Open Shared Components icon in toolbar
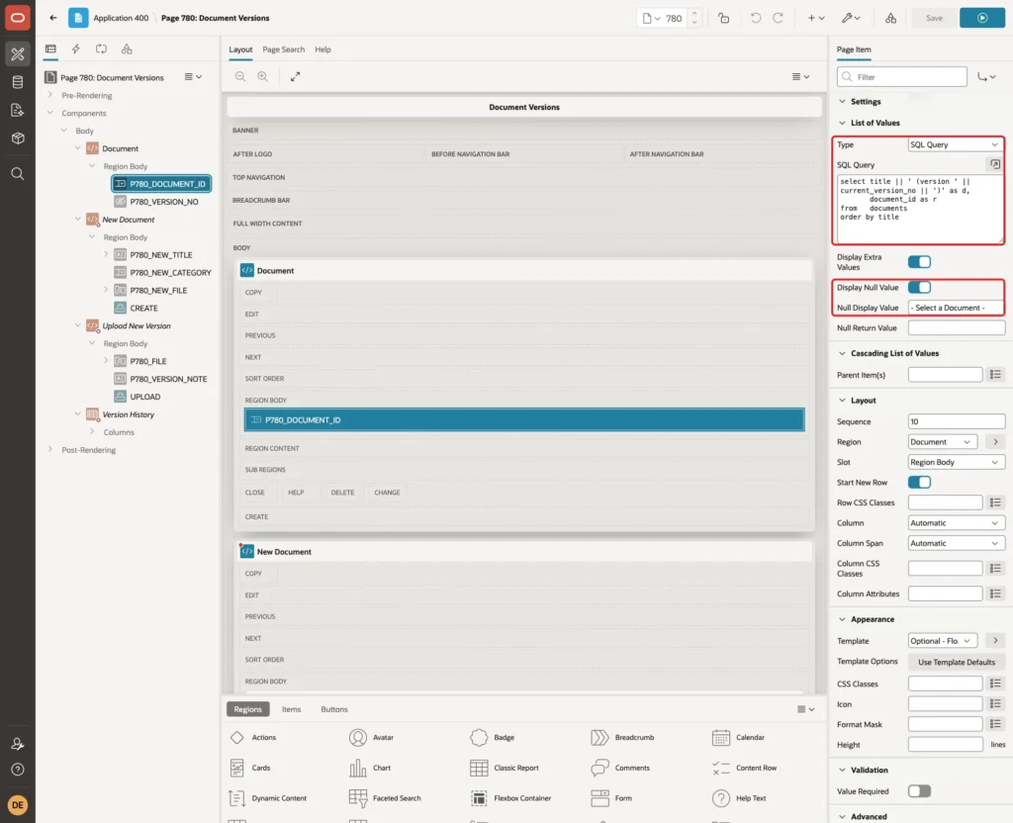The height and width of the screenshot is (823, 1013). tap(890, 18)
